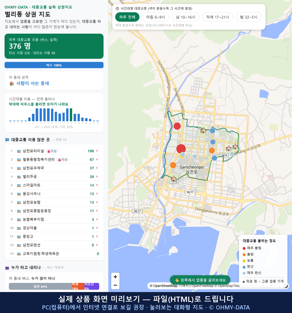Screen dimensions: 292x313
Task: Open the OpenMapTiles attribution link
Action: tap(227, 286)
